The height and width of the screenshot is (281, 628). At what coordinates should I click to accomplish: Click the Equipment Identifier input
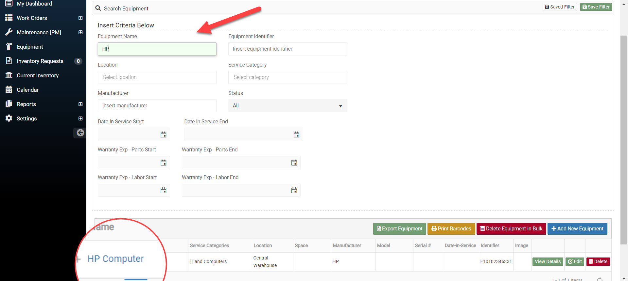point(288,49)
